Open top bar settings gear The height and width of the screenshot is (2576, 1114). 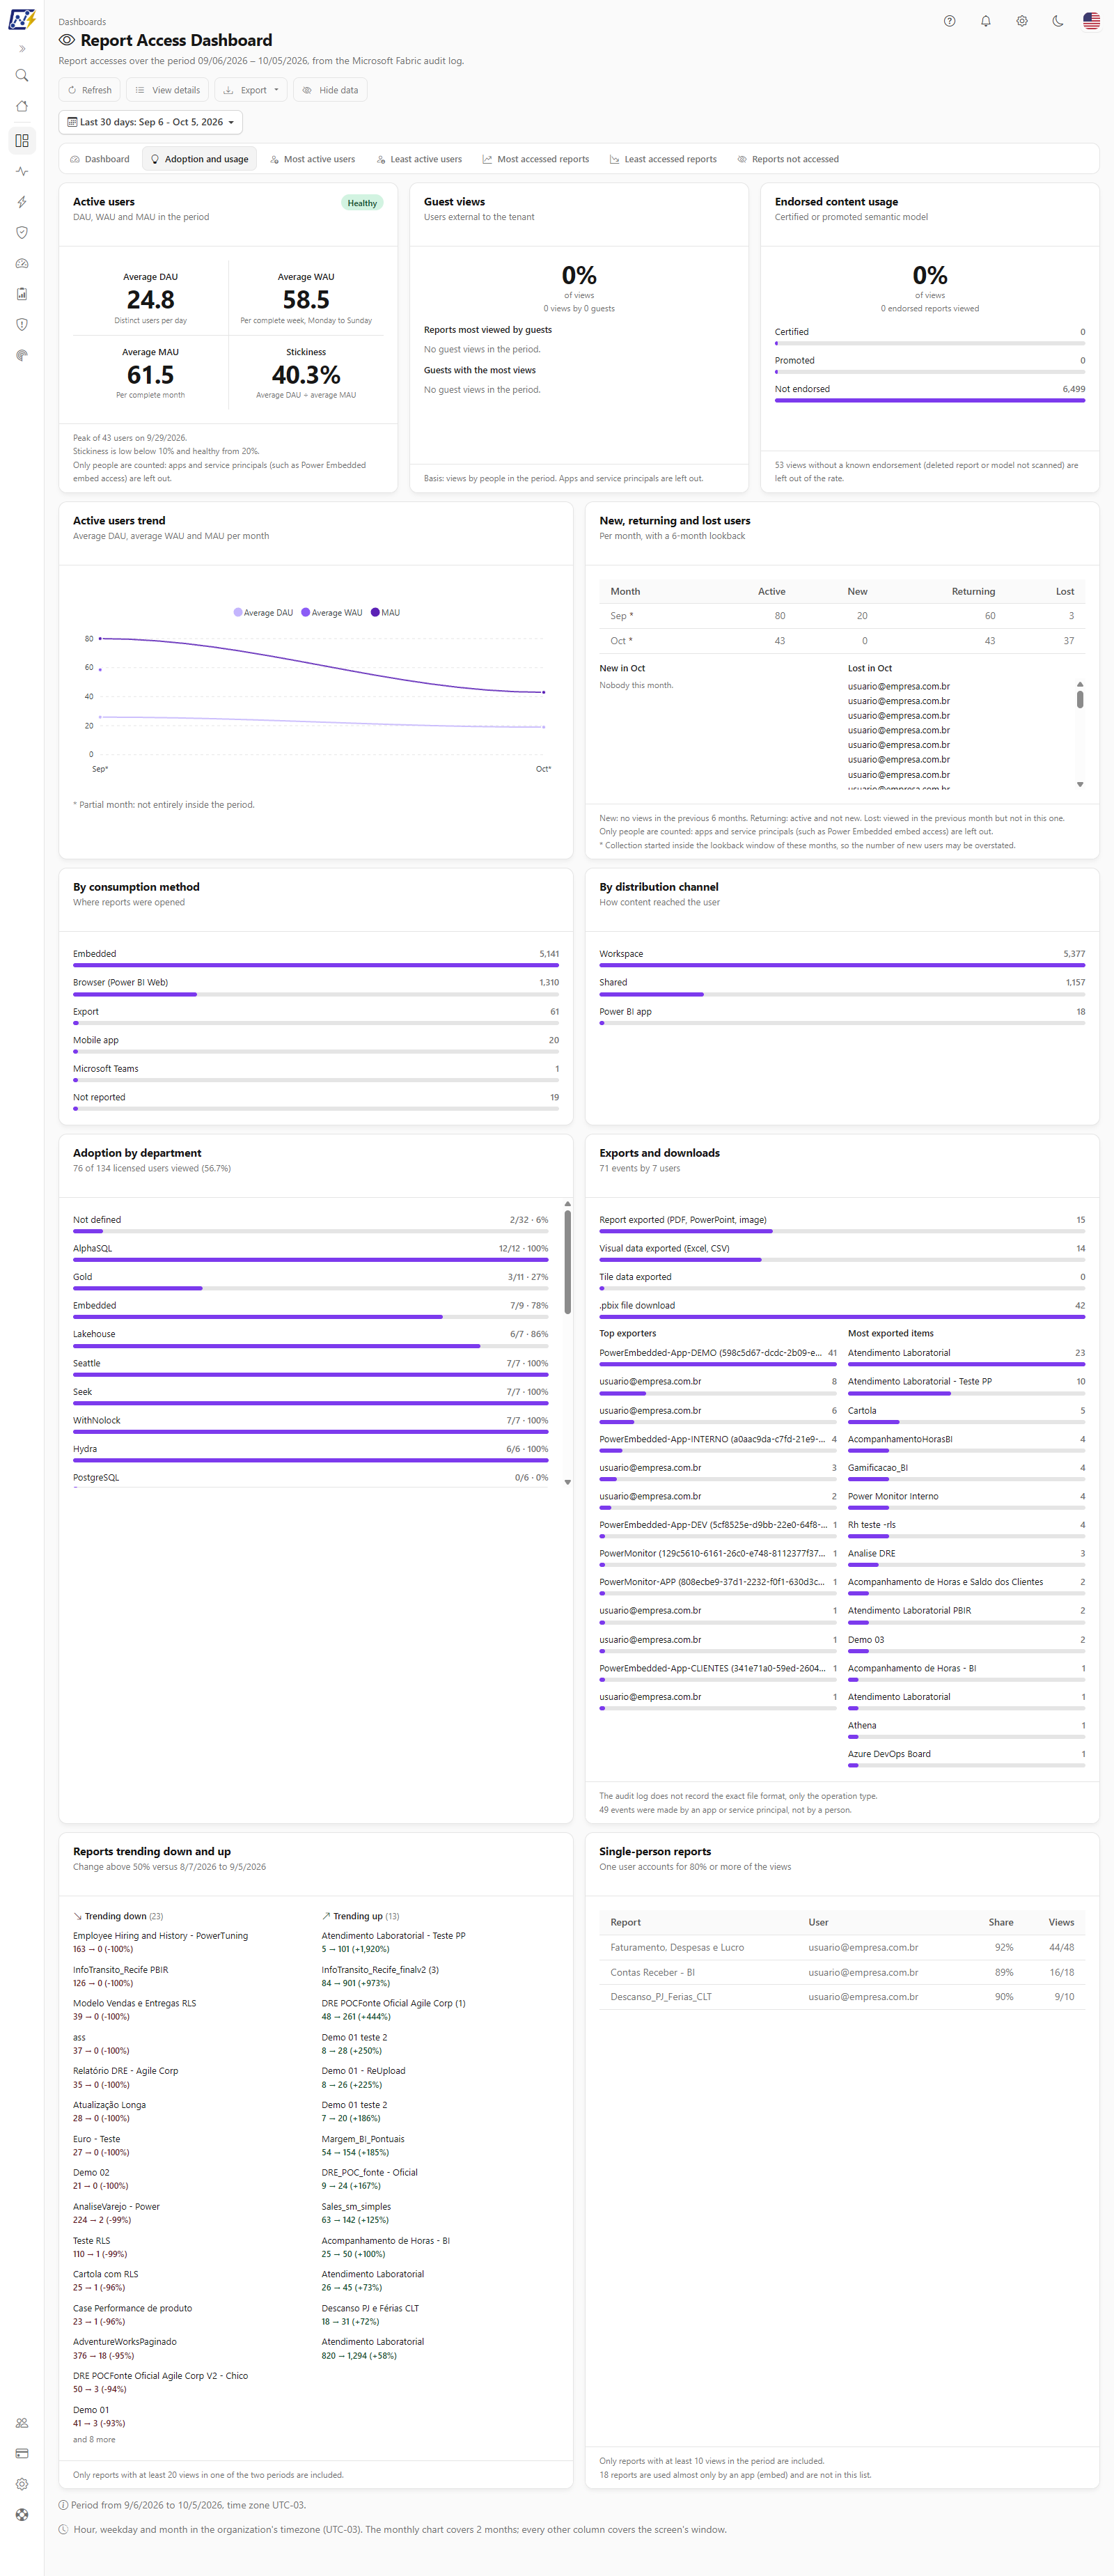tap(1022, 21)
